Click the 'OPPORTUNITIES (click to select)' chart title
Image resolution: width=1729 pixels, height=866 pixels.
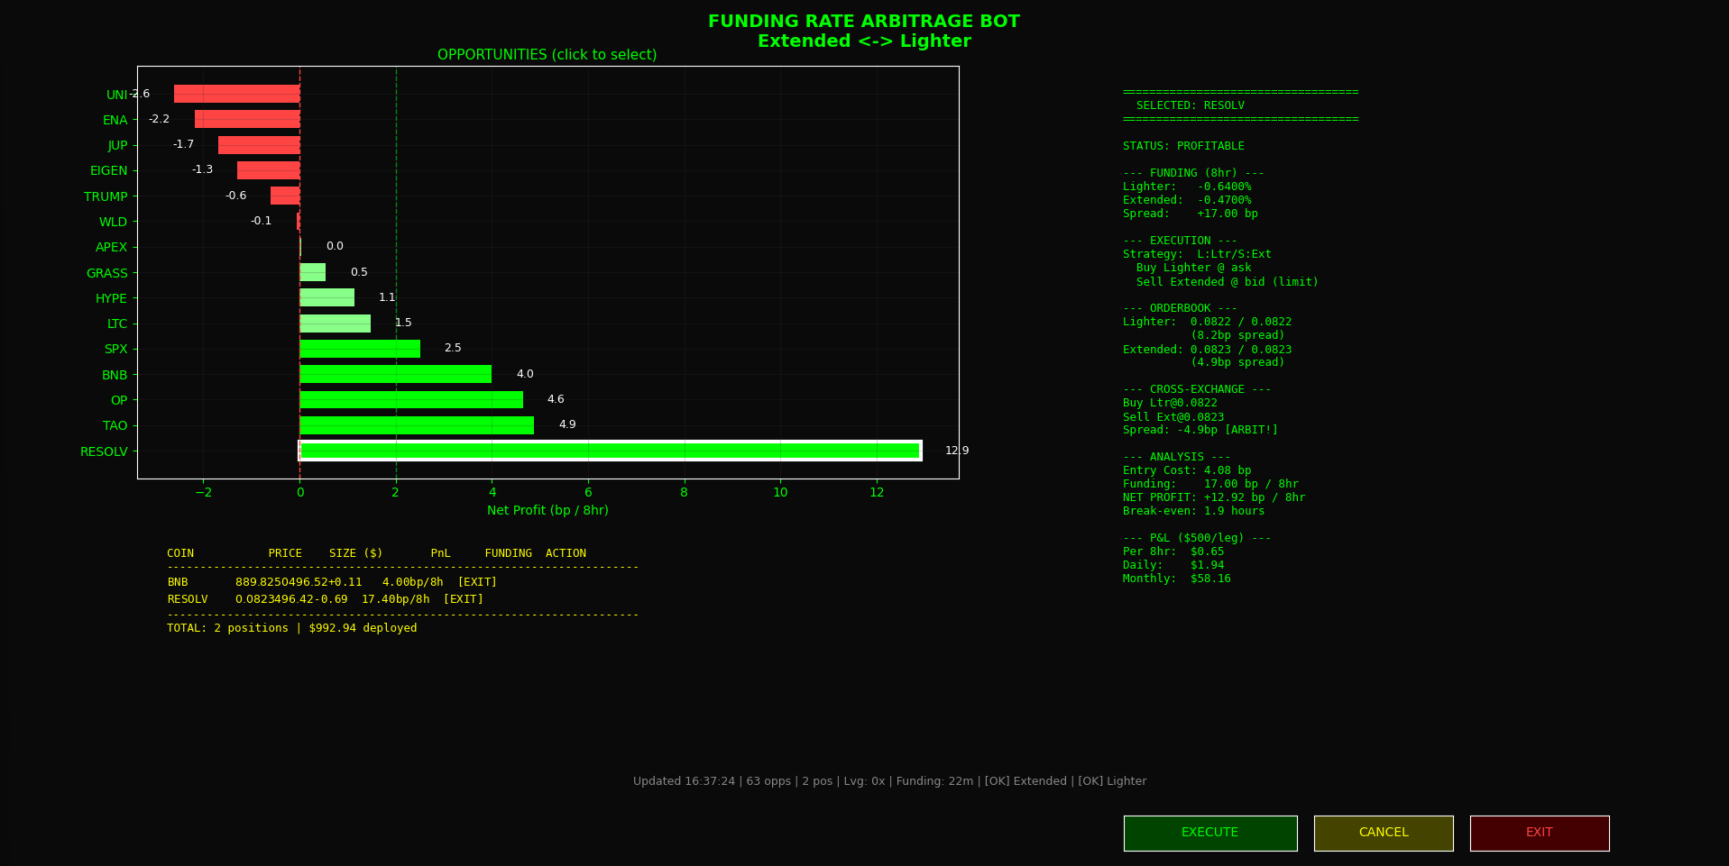coord(547,55)
